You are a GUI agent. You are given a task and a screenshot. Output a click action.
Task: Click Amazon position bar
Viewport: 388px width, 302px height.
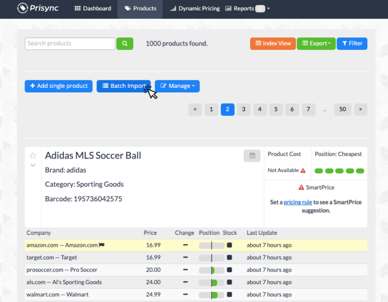(x=212, y=245)
